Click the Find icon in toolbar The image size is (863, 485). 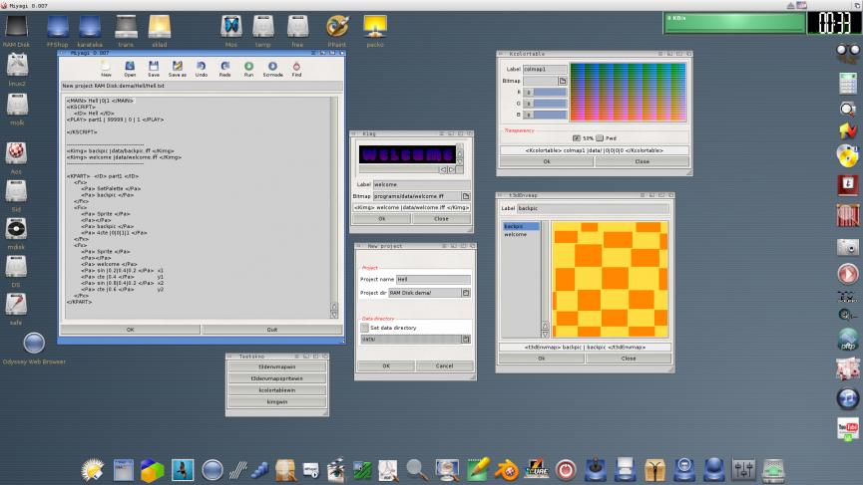tap(296, 68)
